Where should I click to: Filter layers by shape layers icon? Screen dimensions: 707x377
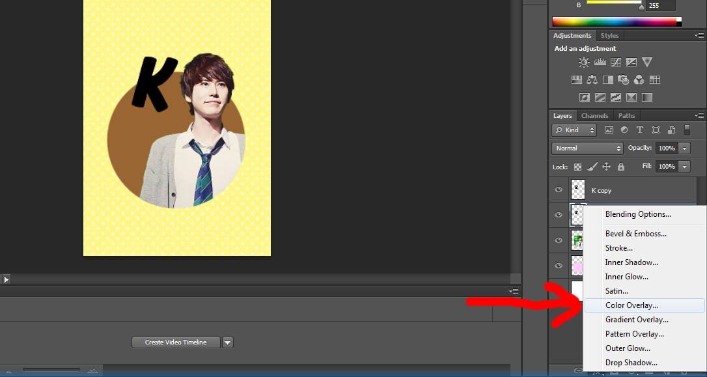[656, 130]
